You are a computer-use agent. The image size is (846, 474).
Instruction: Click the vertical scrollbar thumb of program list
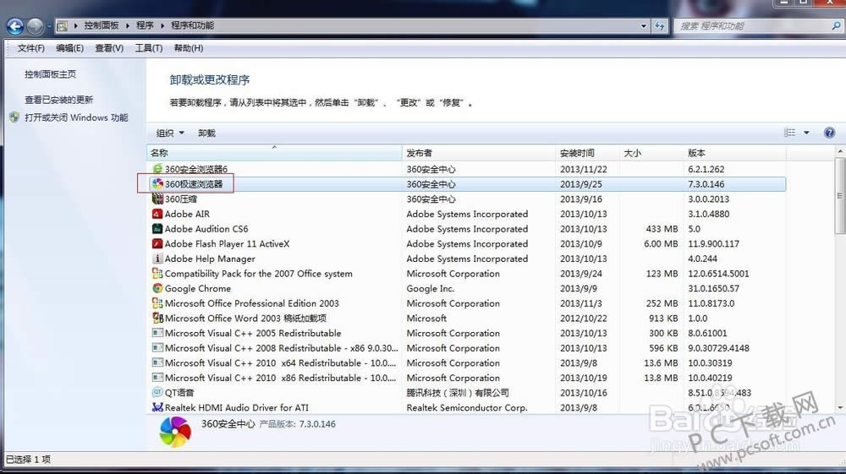pyautogui.click(x=839, y=195)
